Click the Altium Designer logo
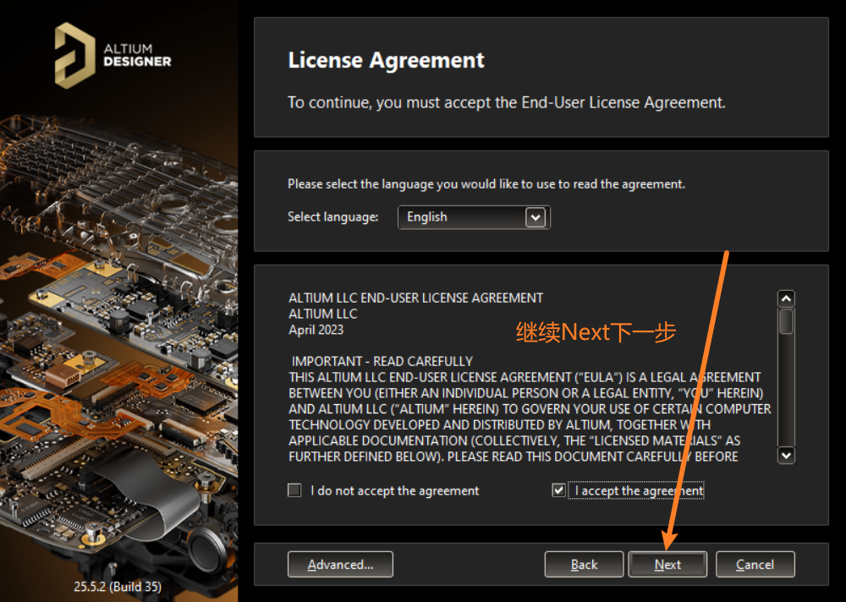 coord(113,55)
